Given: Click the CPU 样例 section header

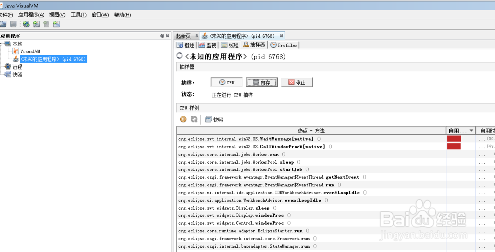Looking at the screenshot, I should tap(336, 108).
